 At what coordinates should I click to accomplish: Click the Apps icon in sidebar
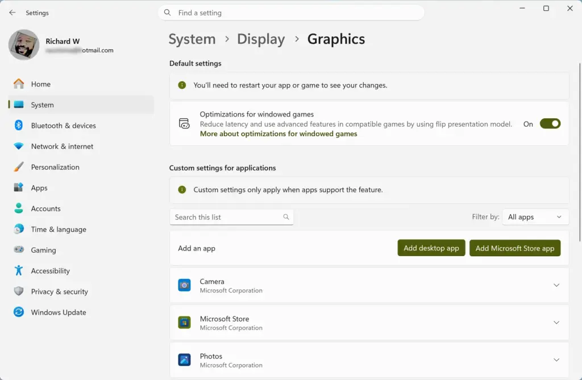(19, 187)
